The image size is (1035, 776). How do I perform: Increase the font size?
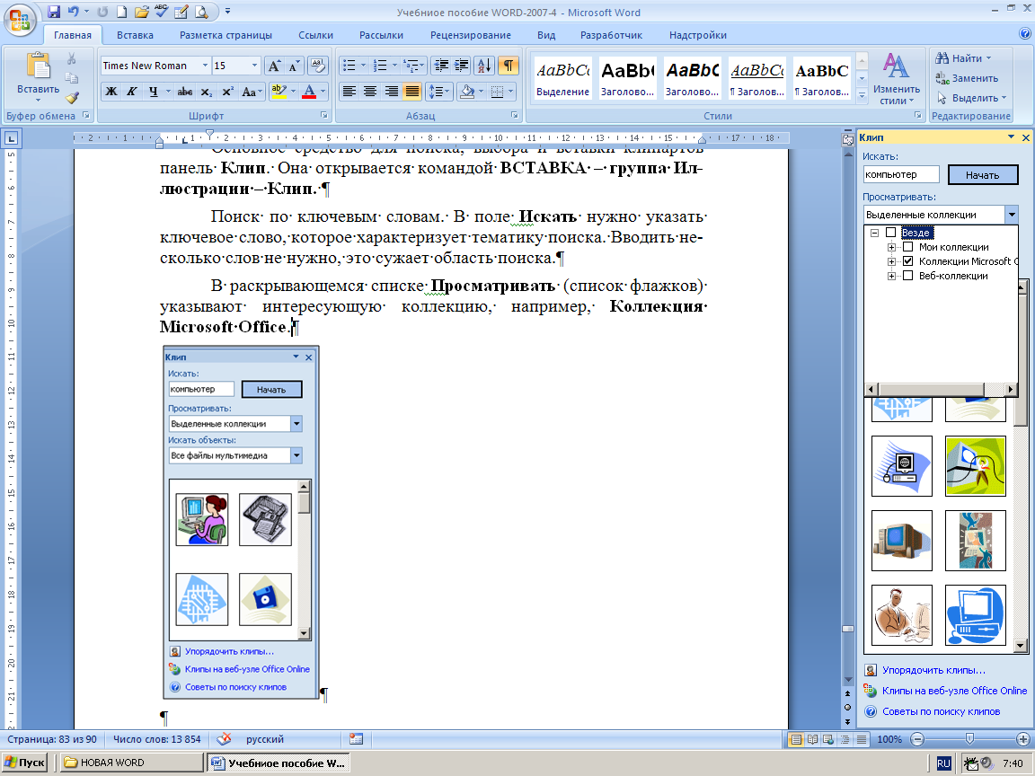tap(274, 66)
